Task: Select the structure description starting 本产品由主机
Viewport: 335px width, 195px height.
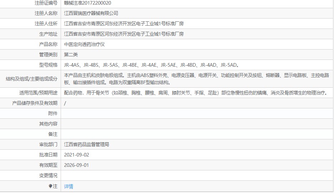Action: click(x=197, y=79)
